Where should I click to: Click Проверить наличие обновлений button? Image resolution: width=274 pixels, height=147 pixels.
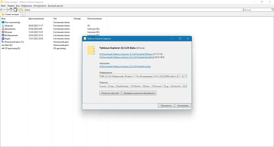(x=139, y=93)
